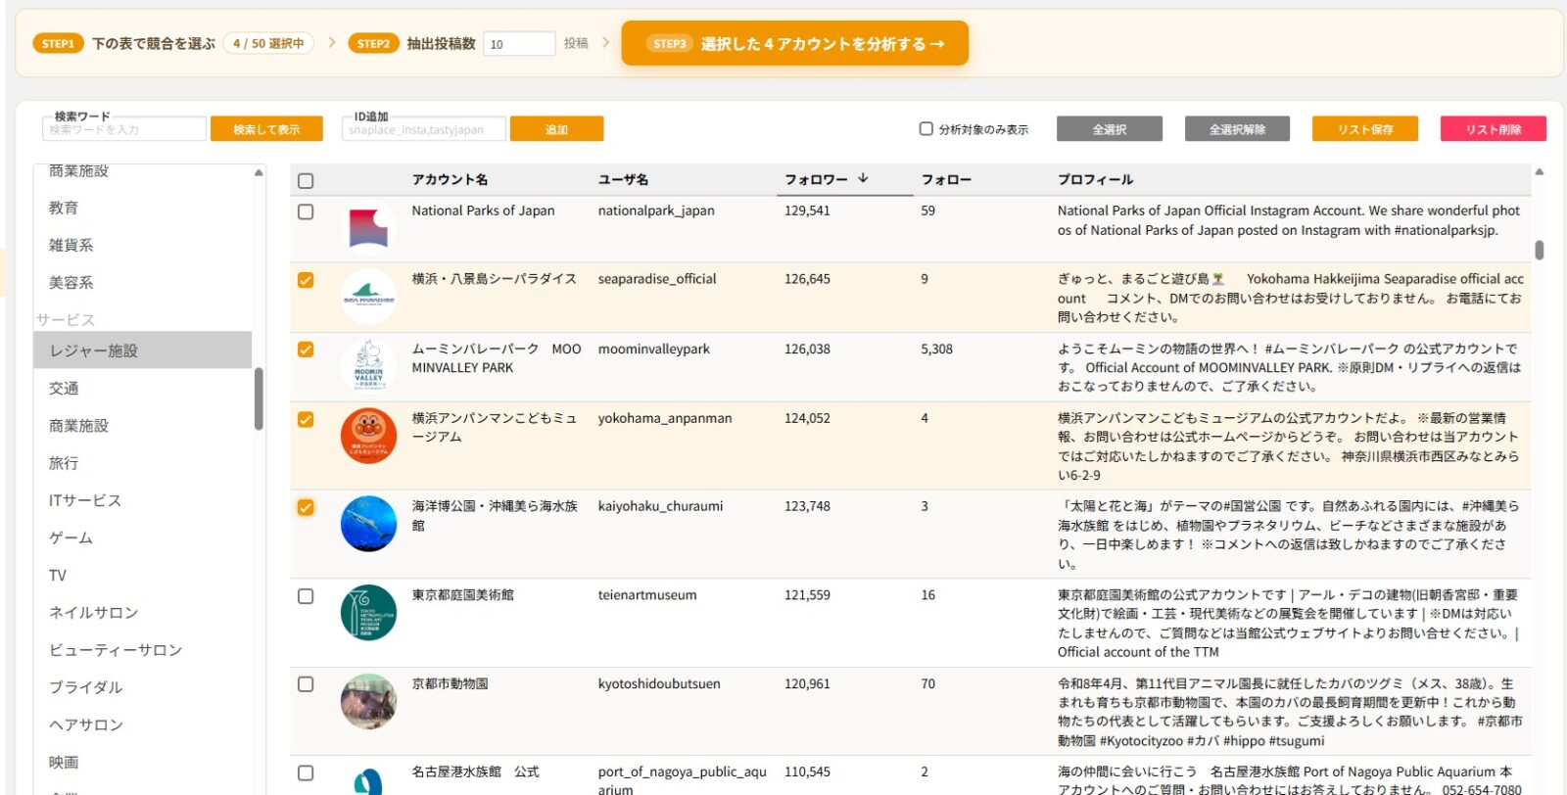Click the STEP1 badge
The height and width of the screenshot is (795, 1567).
58,44
